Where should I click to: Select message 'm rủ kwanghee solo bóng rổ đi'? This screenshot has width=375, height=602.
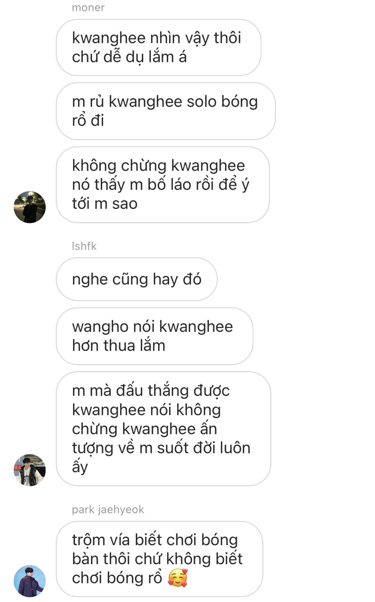tap(166, 111)
